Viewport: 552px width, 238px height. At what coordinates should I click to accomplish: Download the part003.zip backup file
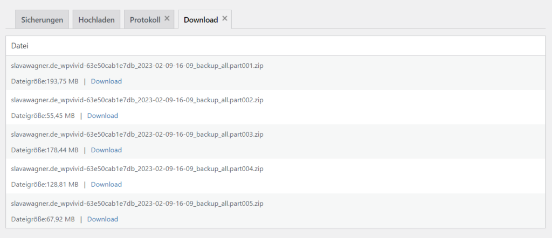[x=106, y=150]
